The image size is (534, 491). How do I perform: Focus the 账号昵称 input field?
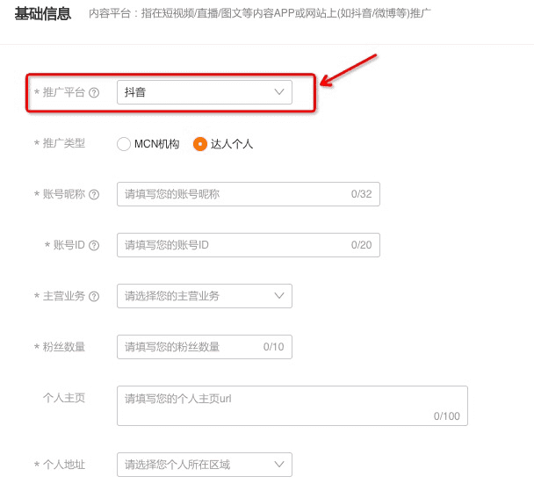click(233, 194)
